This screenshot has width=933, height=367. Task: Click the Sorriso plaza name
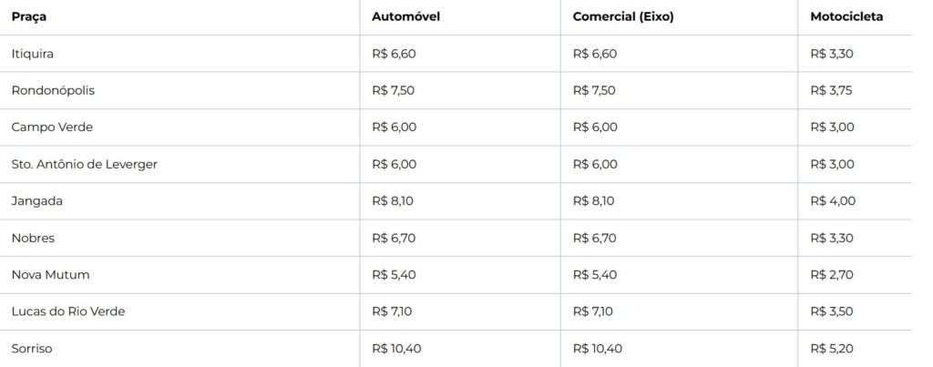[x=33, y=348]
